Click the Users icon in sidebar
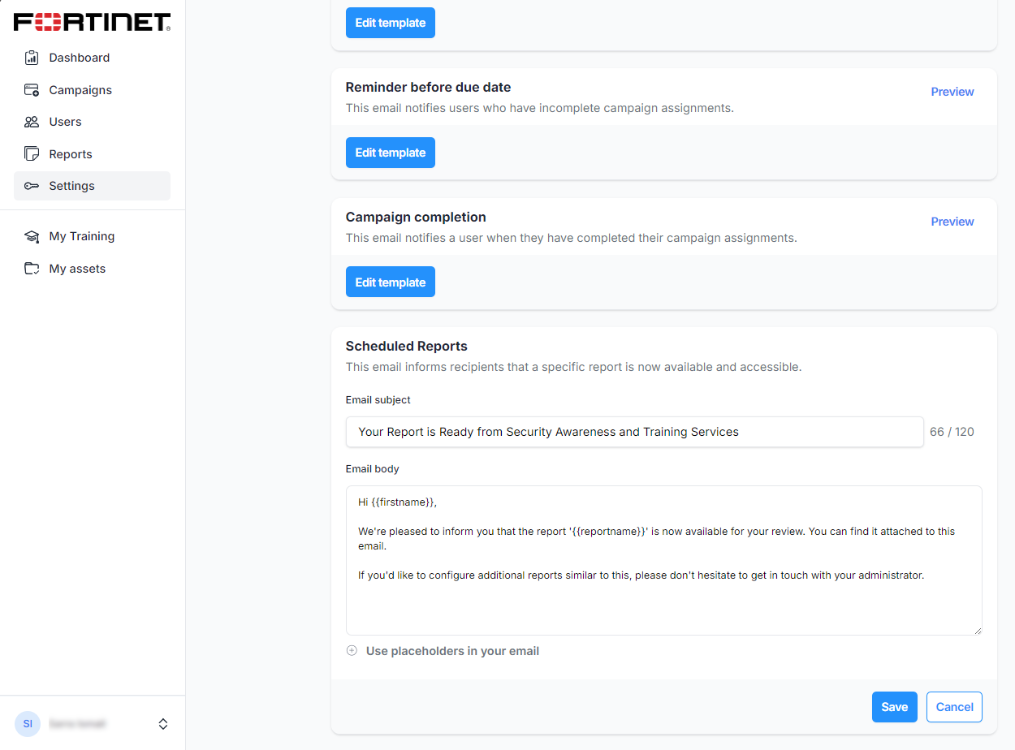 32,122
